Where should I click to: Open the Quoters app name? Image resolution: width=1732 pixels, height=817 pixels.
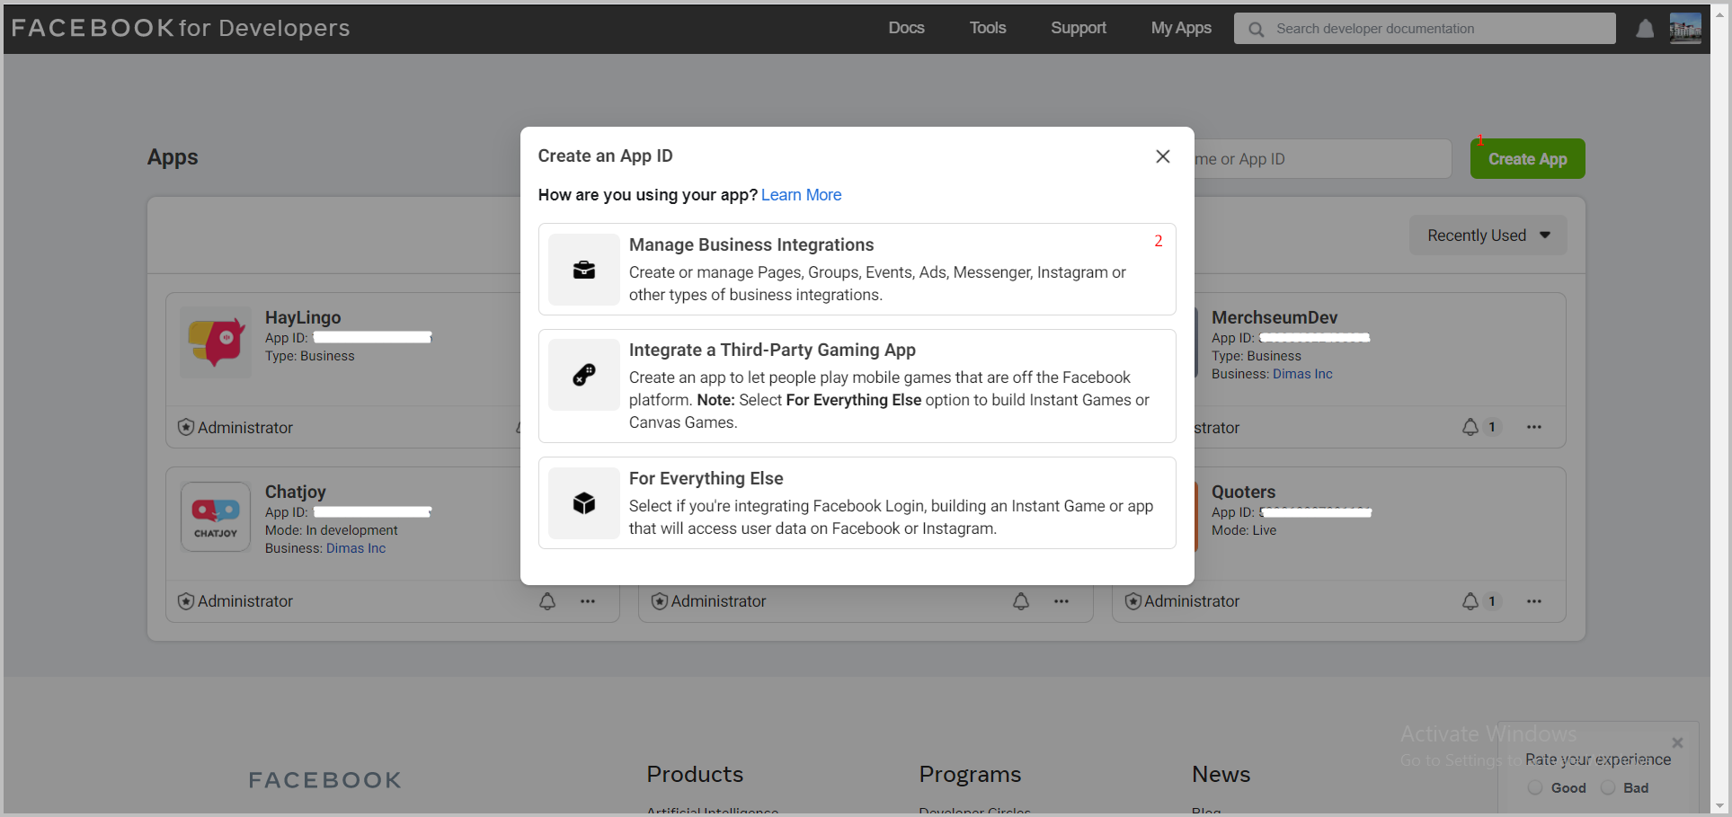[x=1243, y=492]
